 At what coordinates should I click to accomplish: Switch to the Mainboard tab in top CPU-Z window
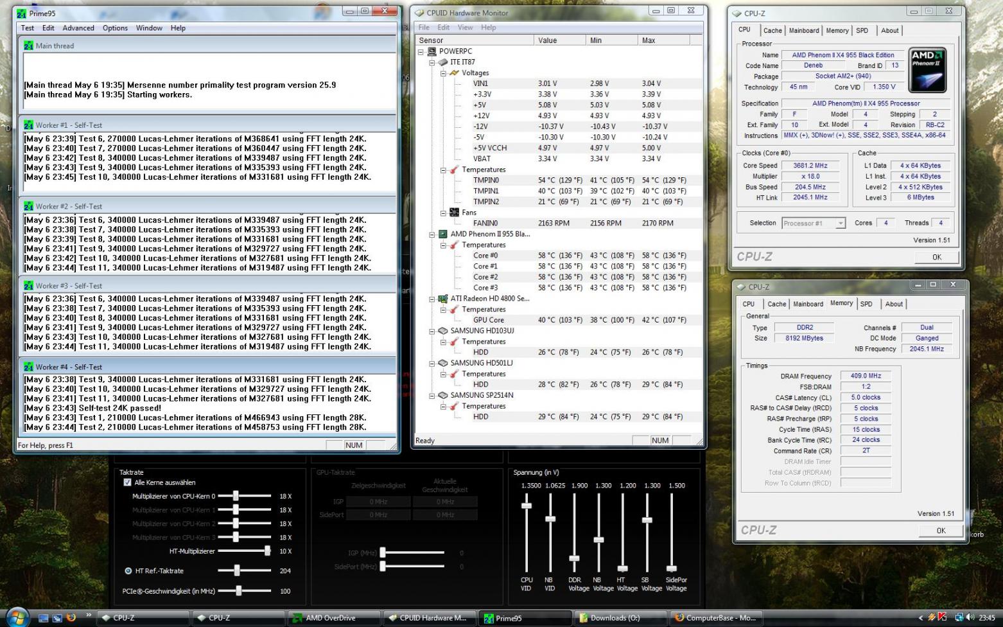pyautogui.click(x=803, y=31)
